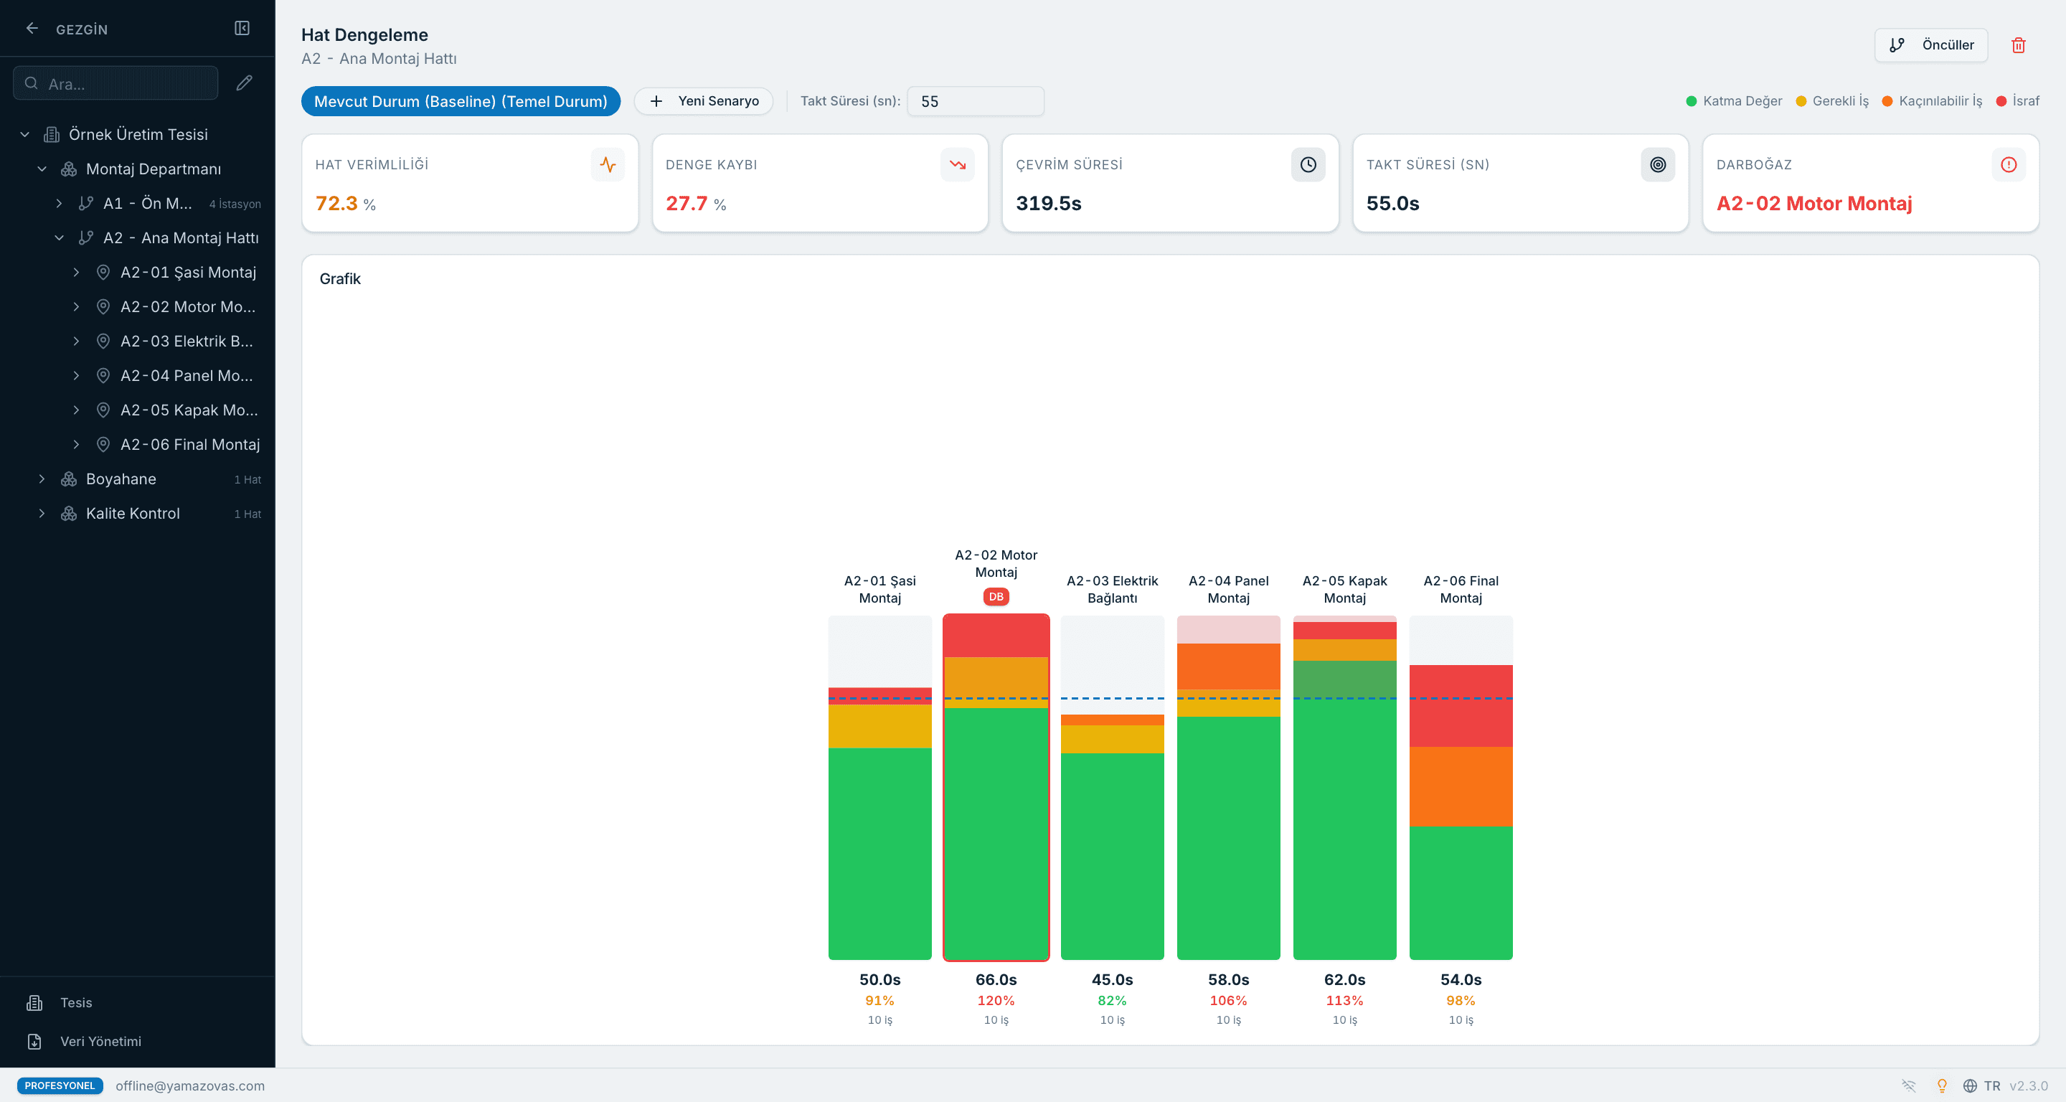This screenshot has height=1102, width=2066.
Task: Collapse Örnek Üretim Tesisi tree node
Action: pos(25,135)
